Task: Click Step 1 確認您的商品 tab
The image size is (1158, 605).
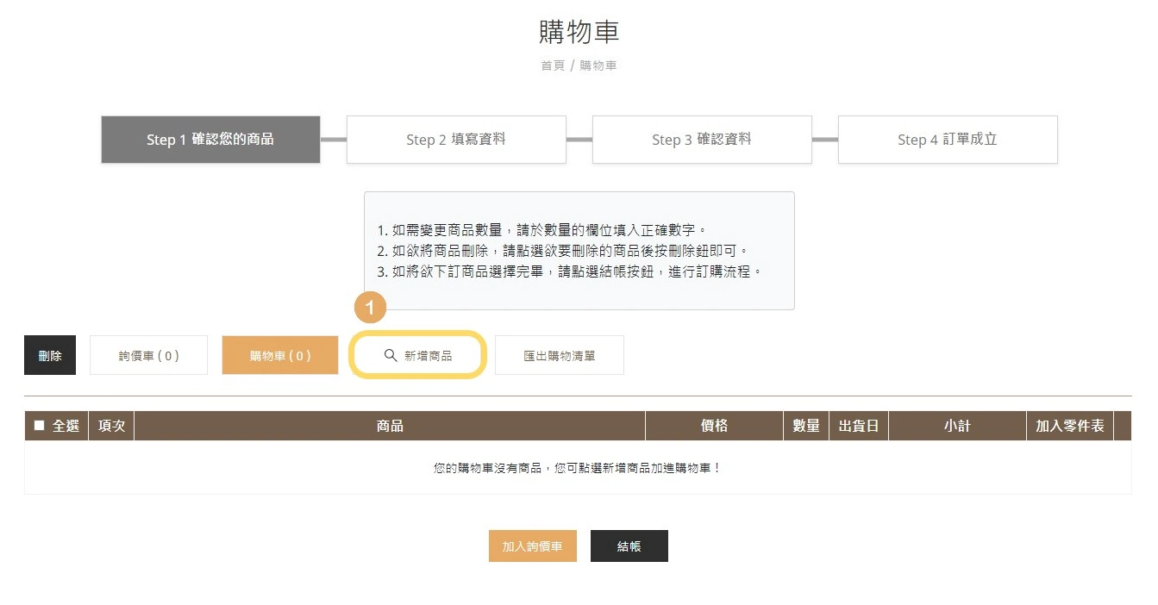Action: tap(210, 139)
